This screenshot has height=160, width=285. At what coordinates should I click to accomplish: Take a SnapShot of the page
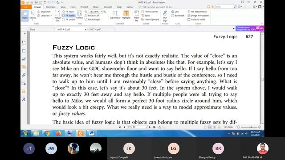click(x=44, y=12)
